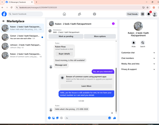Click the Facebook logo icon
The width and height of the screenshot is (159, 125).
(4, 14)
